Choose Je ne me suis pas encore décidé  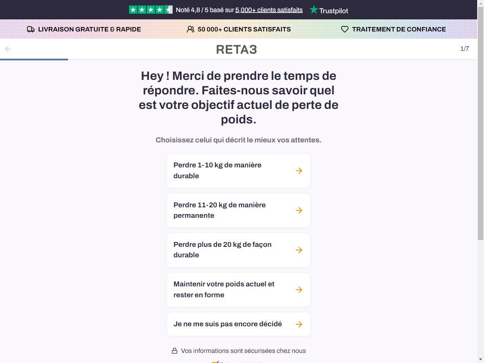click(239, 324)
